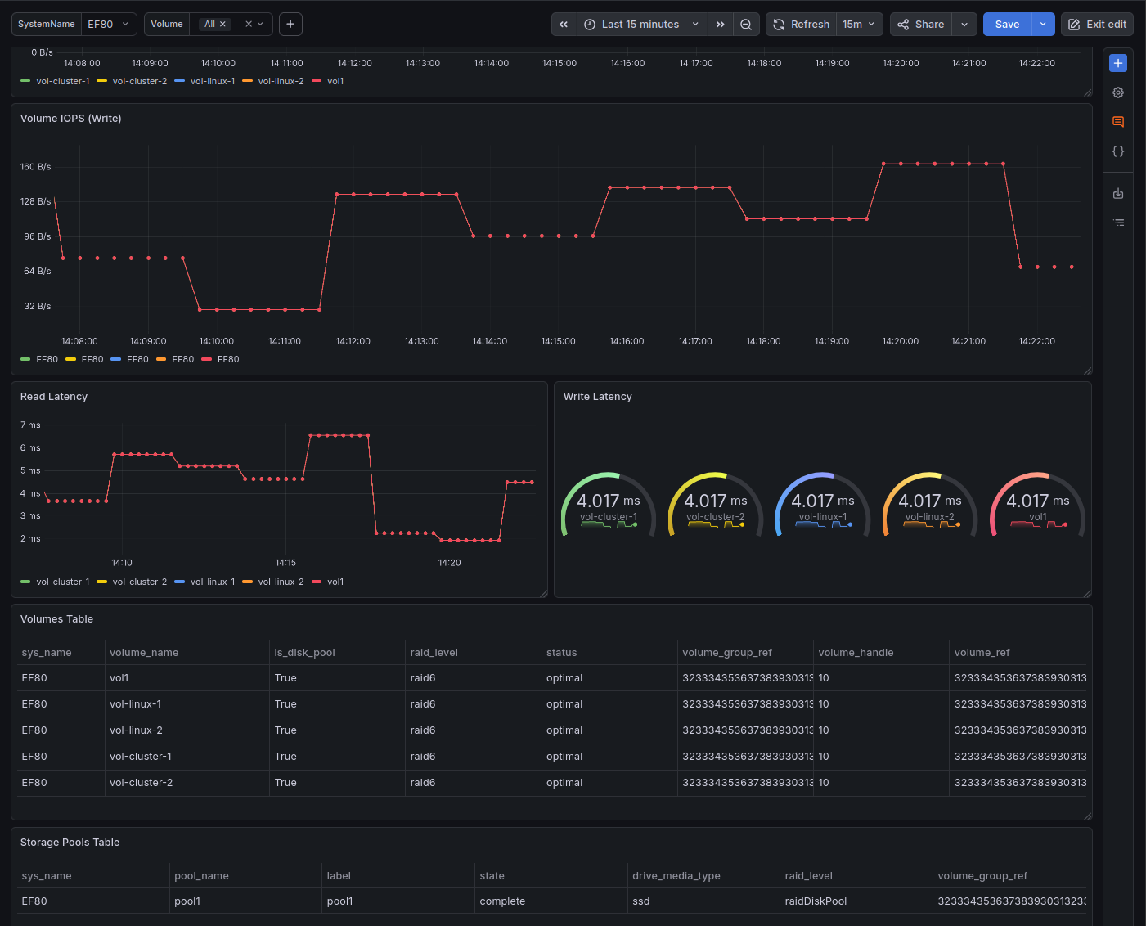Shift the time range backward
The height and width of the screenshot is (926, 1146).
pyautogui.click(x=564, y=25)
